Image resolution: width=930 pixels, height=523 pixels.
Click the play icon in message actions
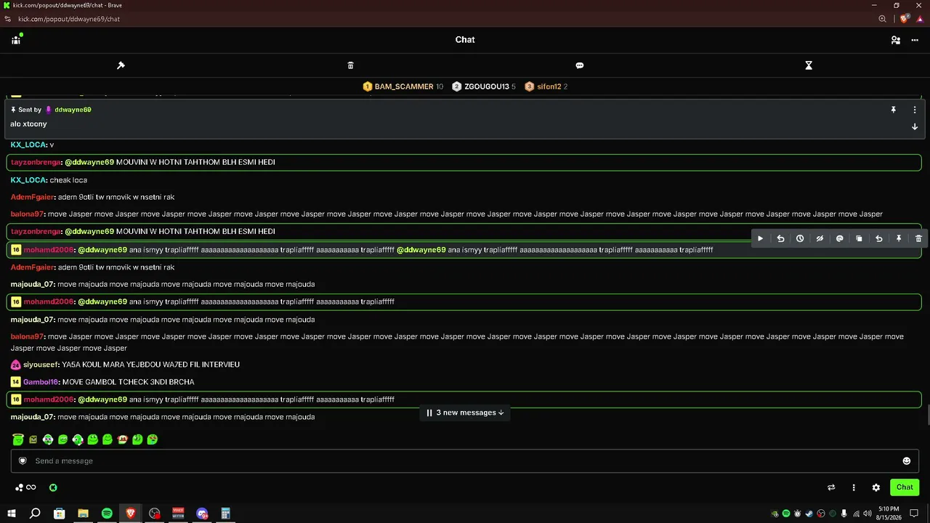(x=761, y=238)
